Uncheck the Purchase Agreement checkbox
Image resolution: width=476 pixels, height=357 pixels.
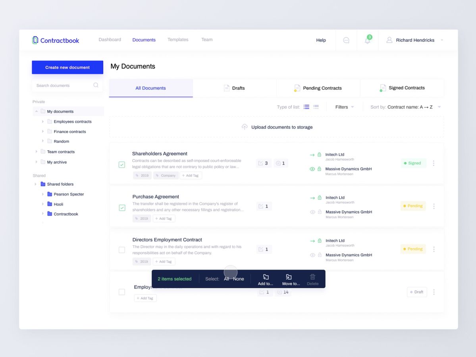click(x=122, y=208)
